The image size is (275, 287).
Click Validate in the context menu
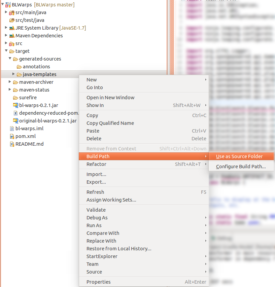[x=144, y=210]
